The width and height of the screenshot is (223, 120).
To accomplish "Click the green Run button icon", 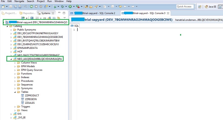I will (x=70, y=7).
